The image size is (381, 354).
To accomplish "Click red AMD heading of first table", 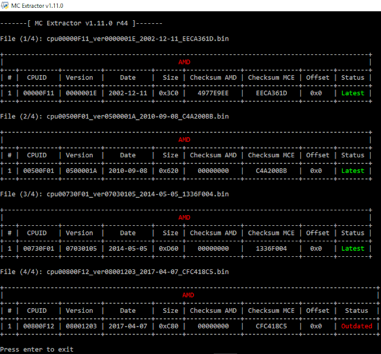I will click(184, 62).
